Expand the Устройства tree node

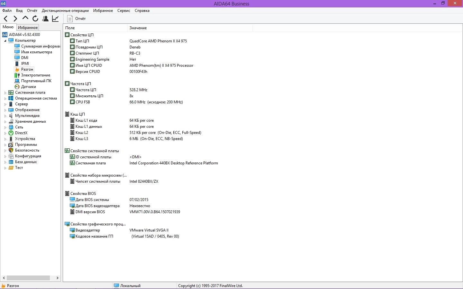[x=5, y=139]
